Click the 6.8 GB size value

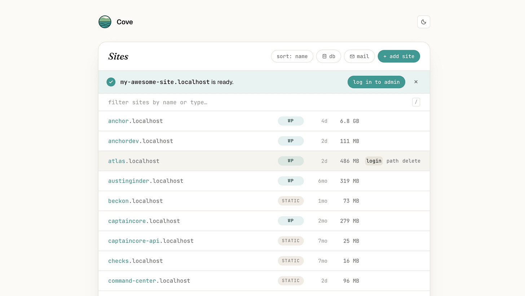pyautogui.click(x=349, y=121)
